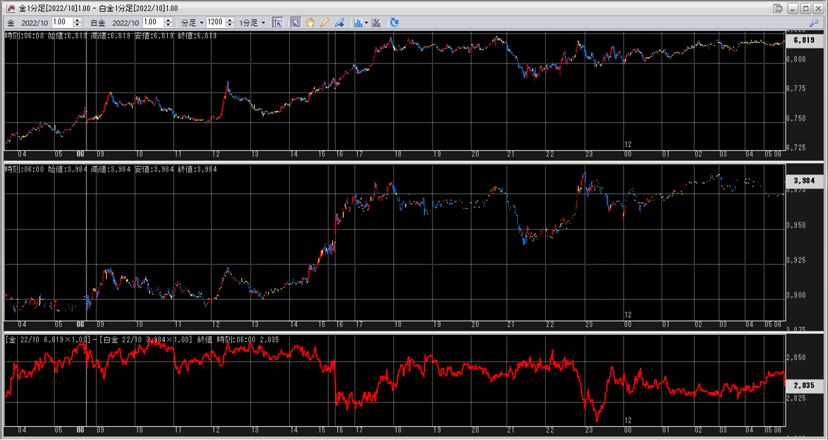
Task: Select the arrow pointer cursor tool
Action: (x=295, y=22)
